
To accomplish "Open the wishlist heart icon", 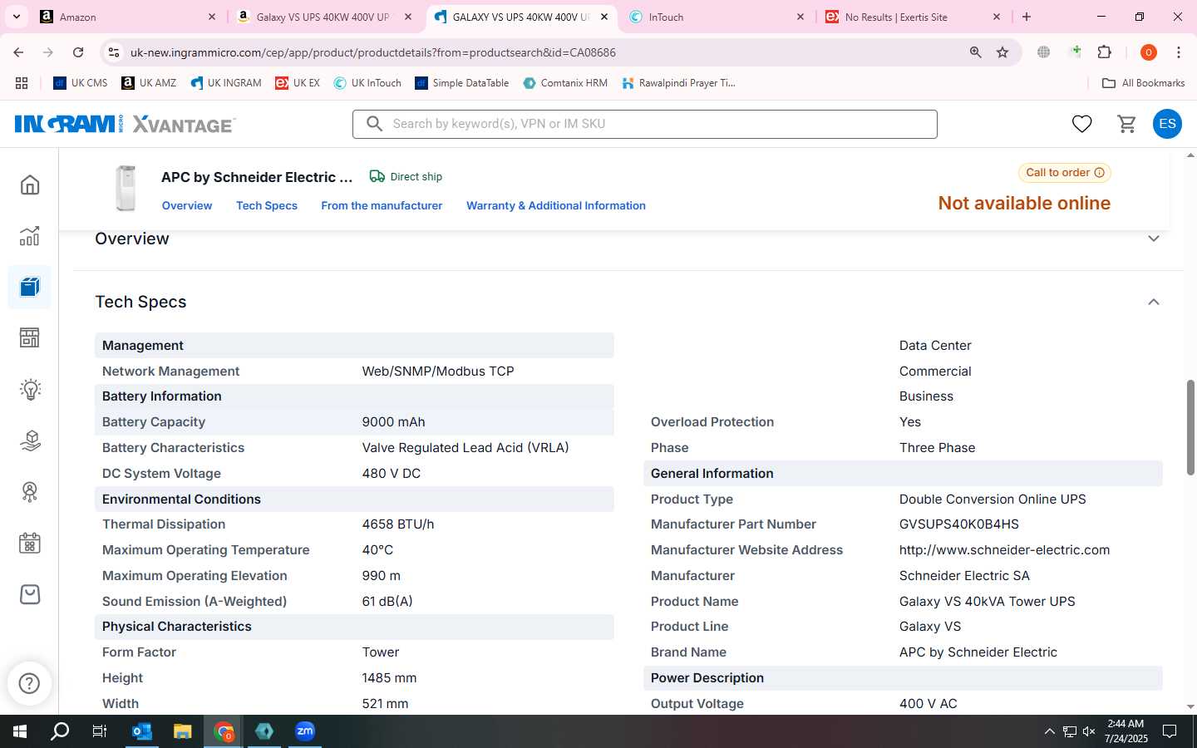I will tap(1081, 124).
